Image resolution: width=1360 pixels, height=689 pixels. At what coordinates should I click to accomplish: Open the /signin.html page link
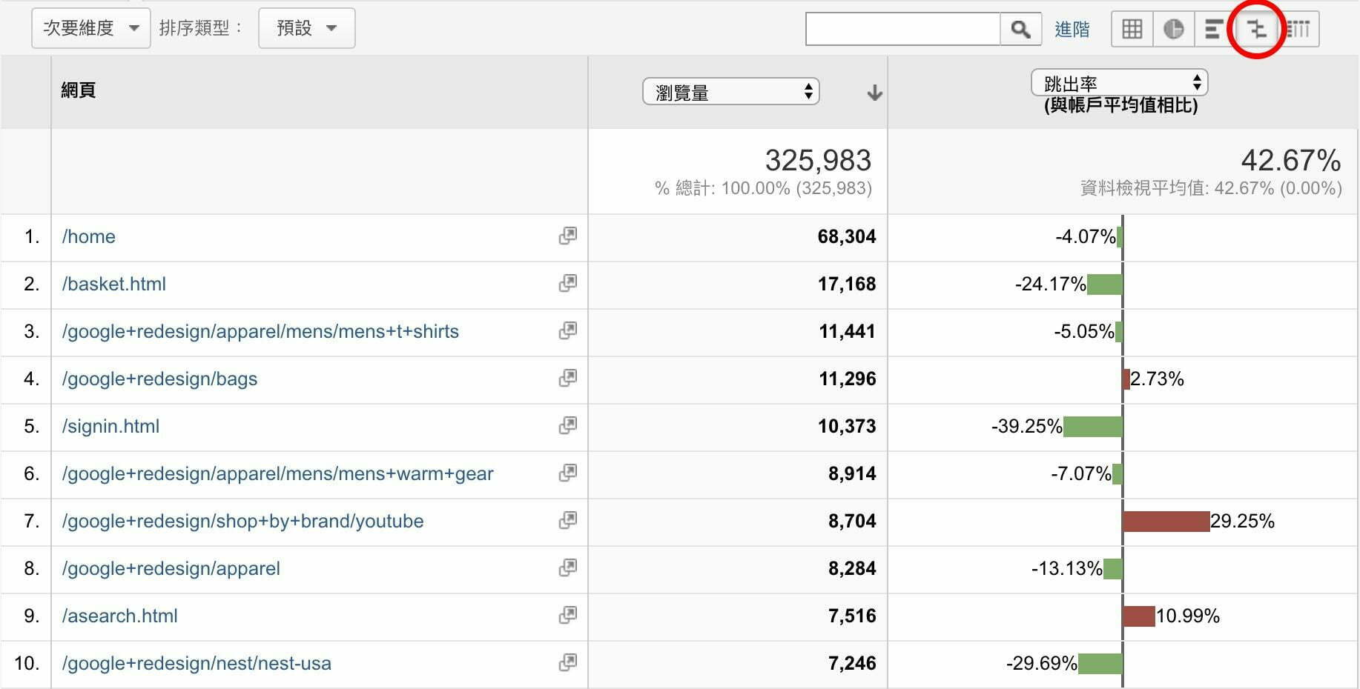click(x=110, y=426)
